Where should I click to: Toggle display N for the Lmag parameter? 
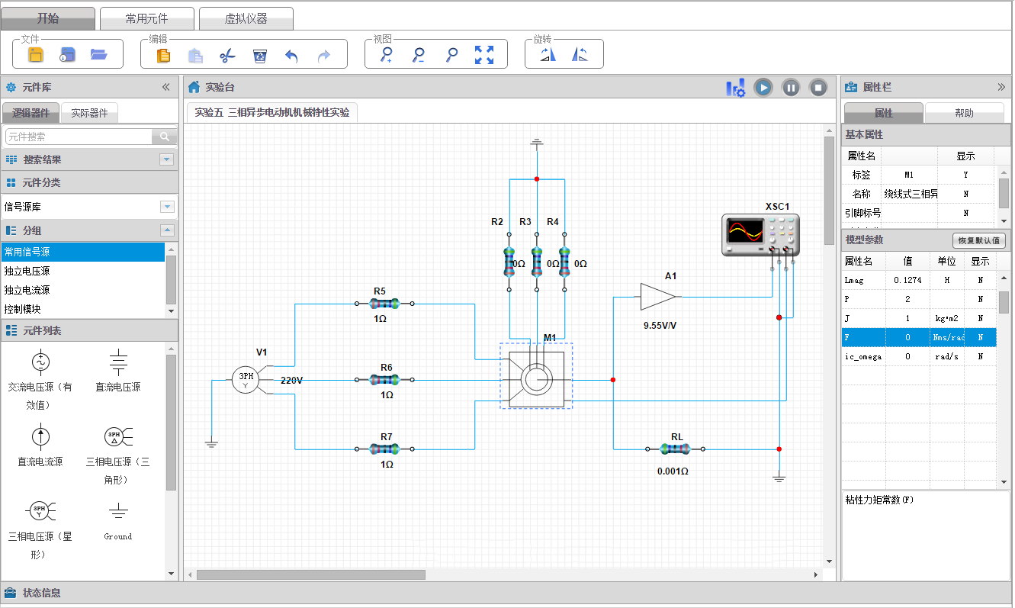(x=980, y=280)
